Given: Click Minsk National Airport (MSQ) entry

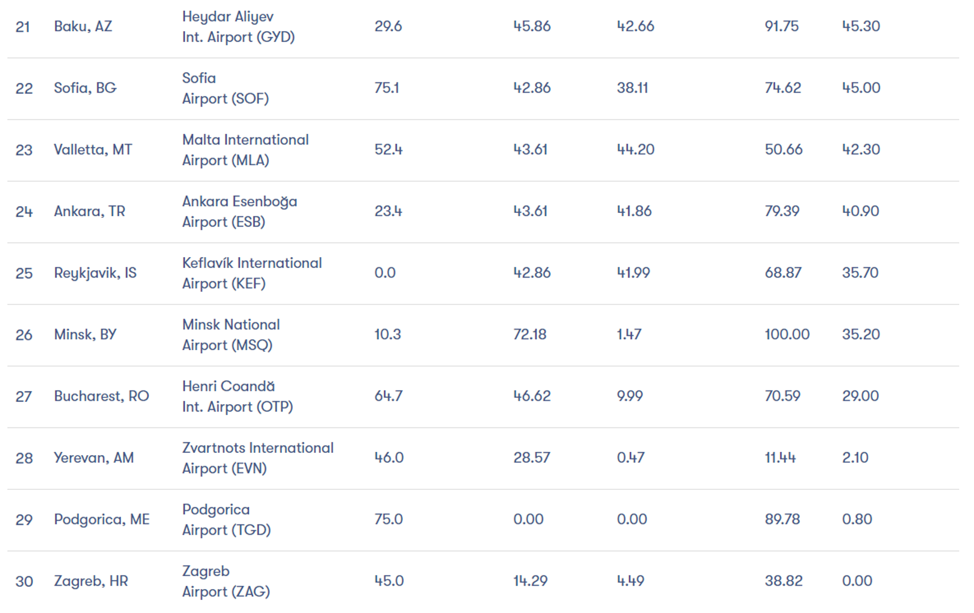Looking at the screenshot, I should click(x=231, y=335).
